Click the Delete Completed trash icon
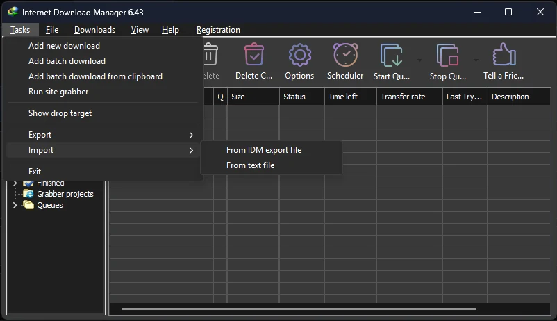Viewport: 557px width, 321px height. tap(254, 54)
